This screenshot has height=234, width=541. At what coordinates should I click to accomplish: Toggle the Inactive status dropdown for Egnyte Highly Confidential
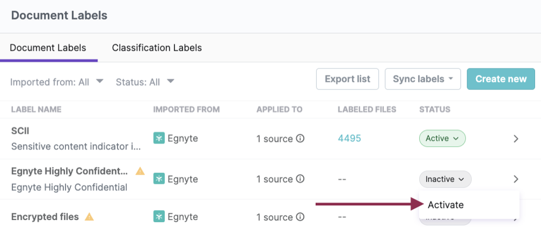coord(445,179)
